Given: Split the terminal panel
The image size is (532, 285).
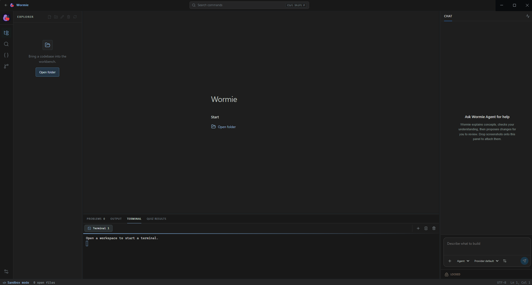Looking at the screenshot, I should click(x=426, y=228).
